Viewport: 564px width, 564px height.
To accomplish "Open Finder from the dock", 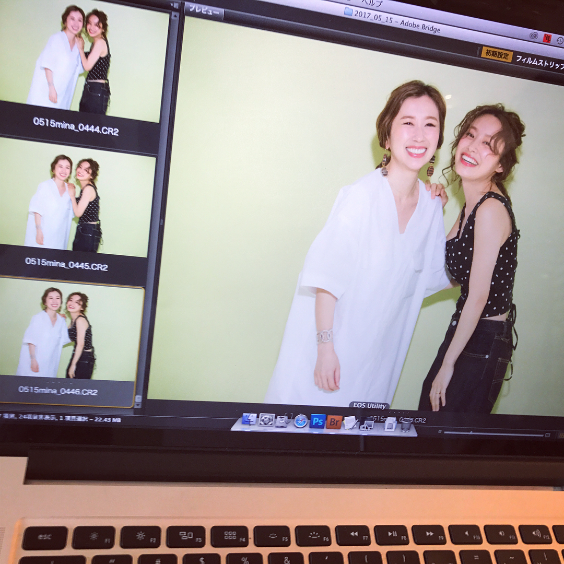I will [249, 419].
